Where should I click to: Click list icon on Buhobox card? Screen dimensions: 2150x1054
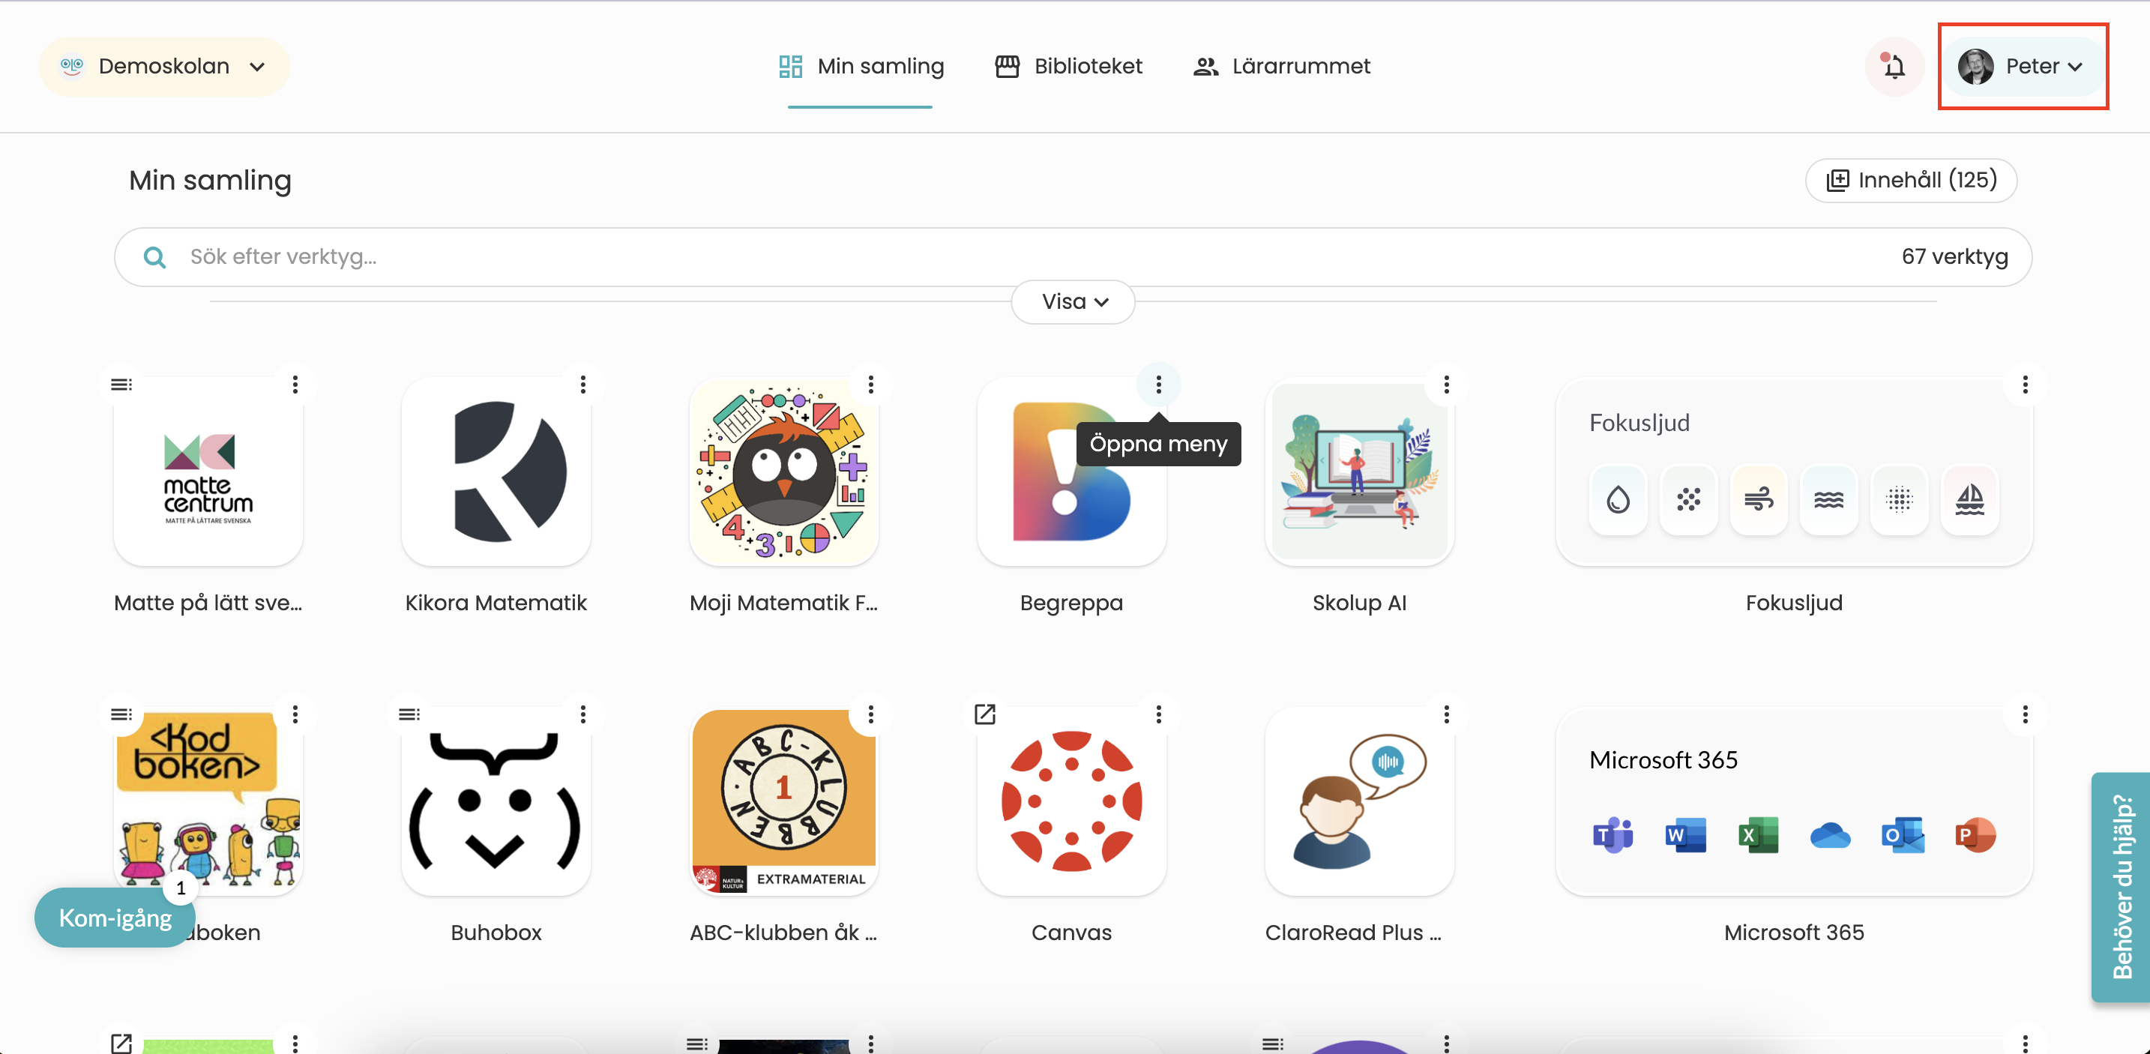click(409, 714)
